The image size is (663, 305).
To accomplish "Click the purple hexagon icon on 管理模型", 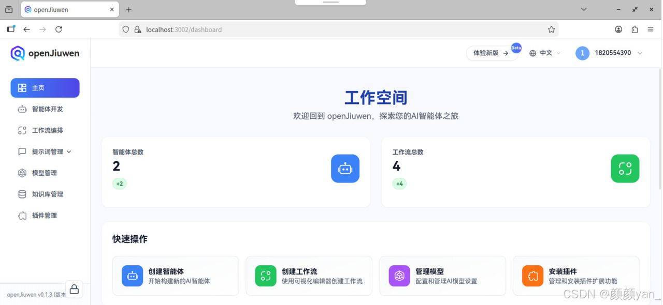I will [x=399, y=276].
